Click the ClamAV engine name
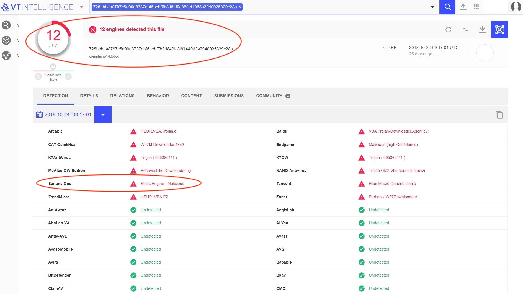Image resolution: width=523 pixels, height=294 pixels. [56, 288]
